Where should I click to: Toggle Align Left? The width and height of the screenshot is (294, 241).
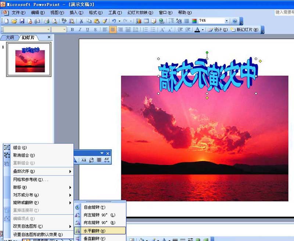[105, 30]
